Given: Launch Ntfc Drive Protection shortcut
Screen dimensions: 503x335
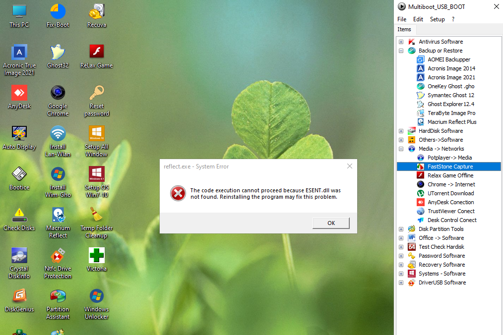Looking at the screenshot, I should click(58, 264).
